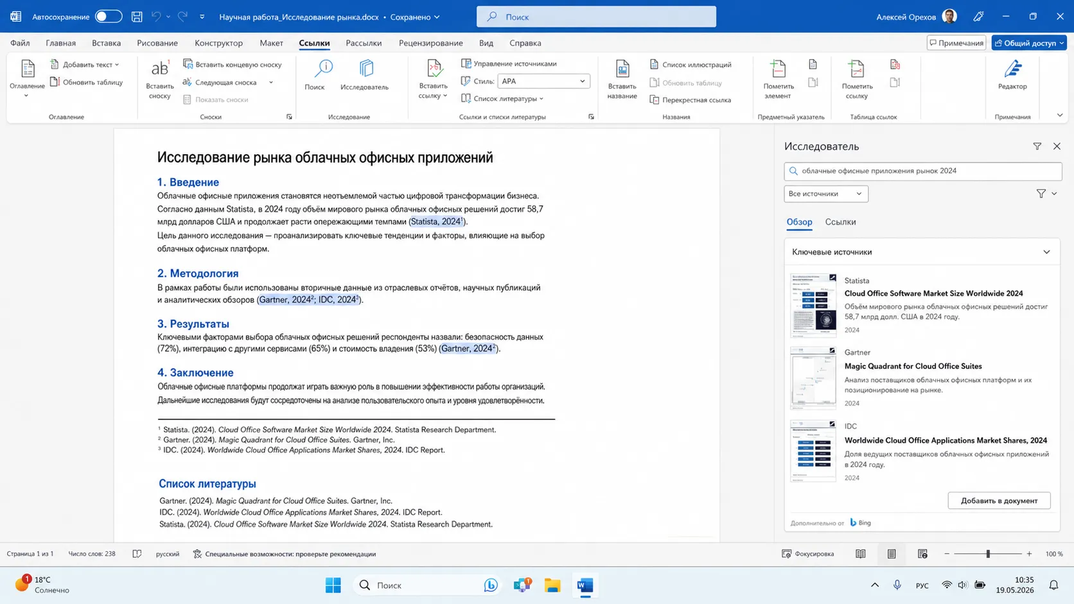Switch to the Справка tab
Screen dimensions: 1074x604
pyautogui.click(x=525, y=43)
